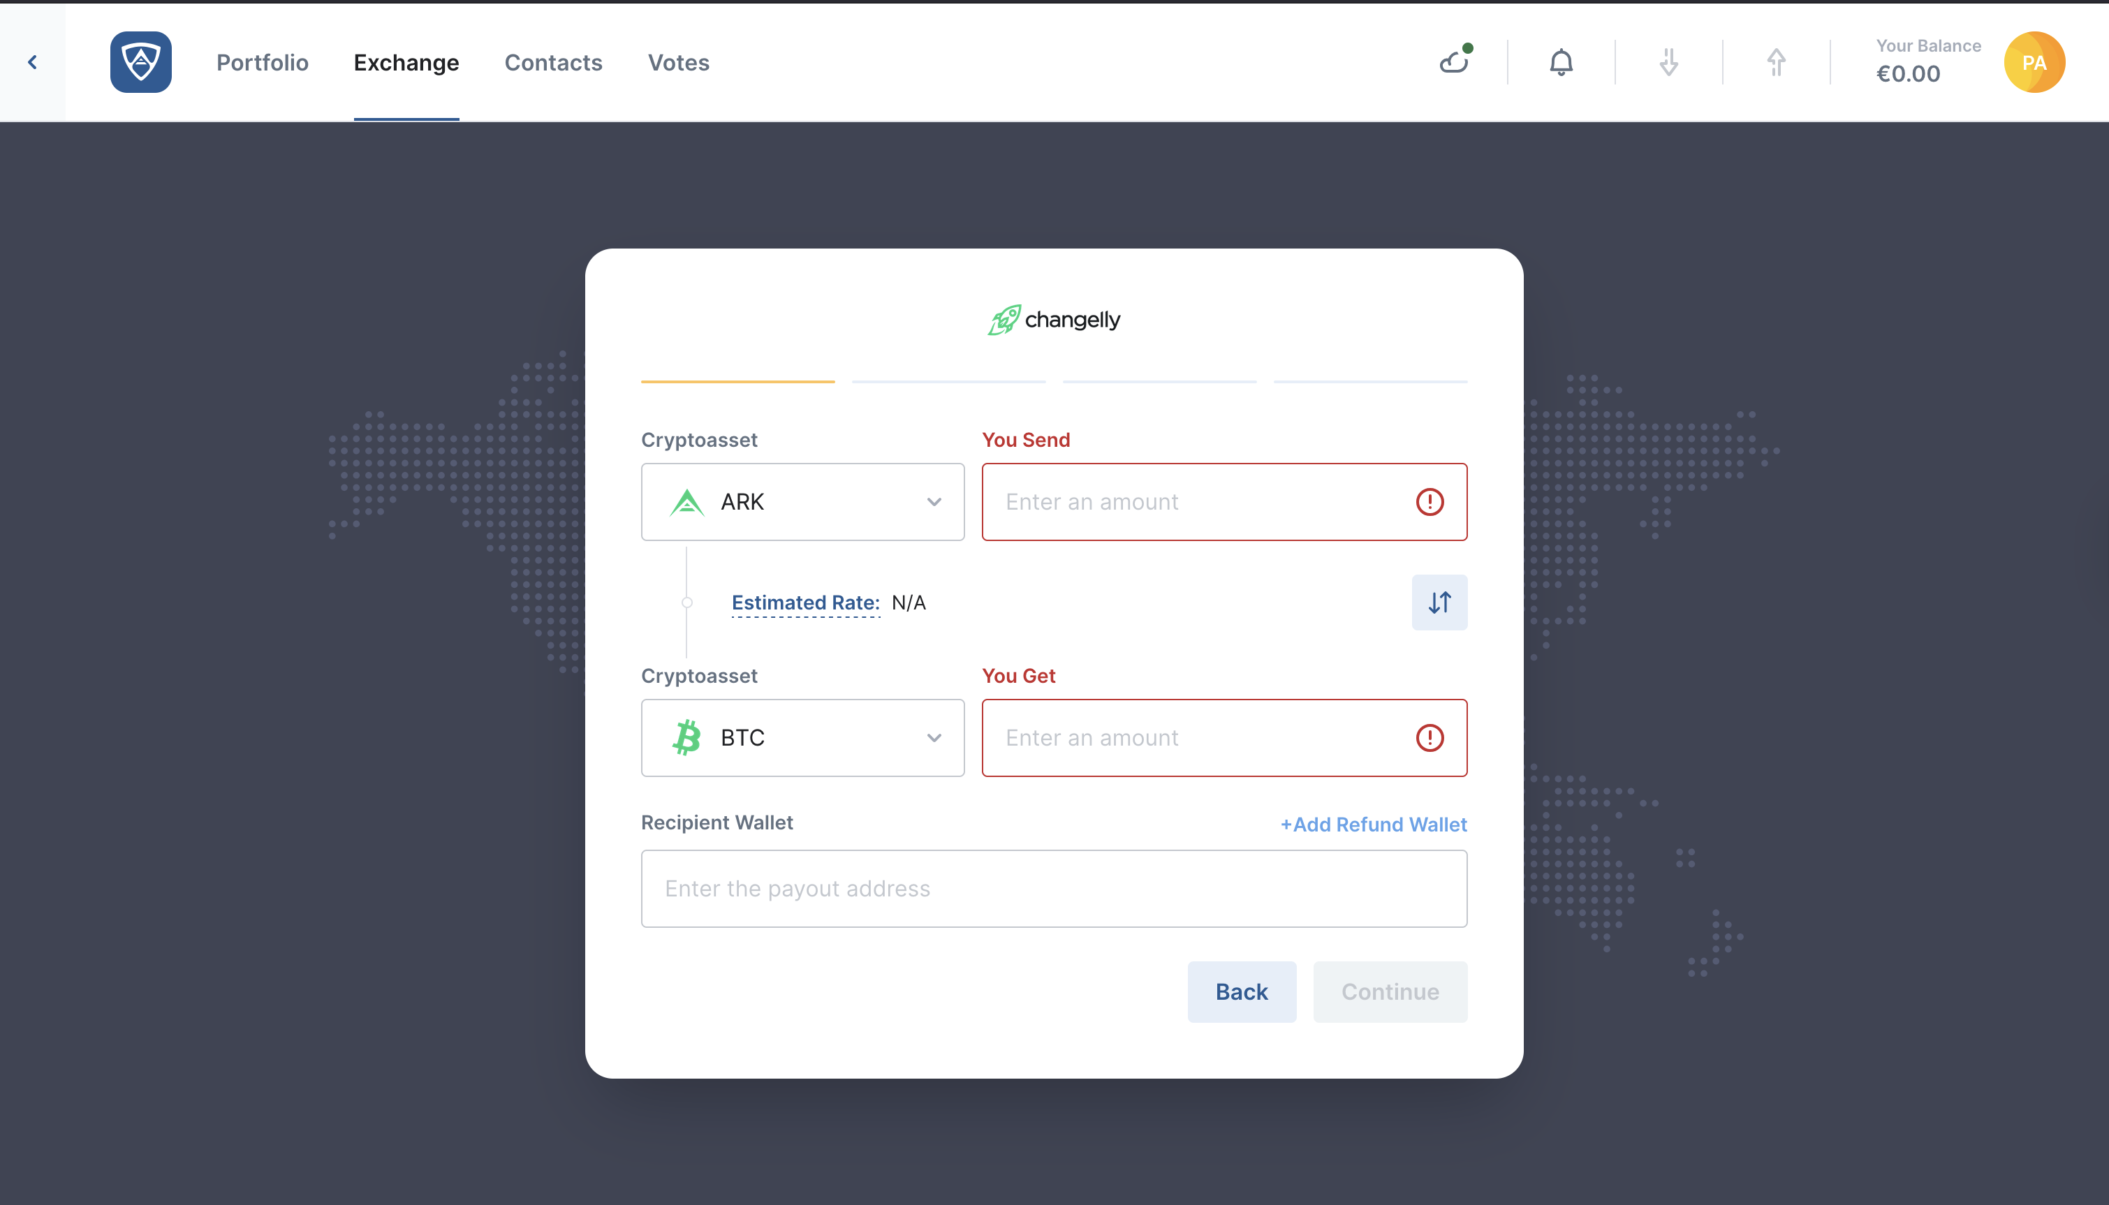The width and height of the screenshot is (2109, 1205).
Task: Click +Add Refund Wallet link
Action: click(1373, 825)
